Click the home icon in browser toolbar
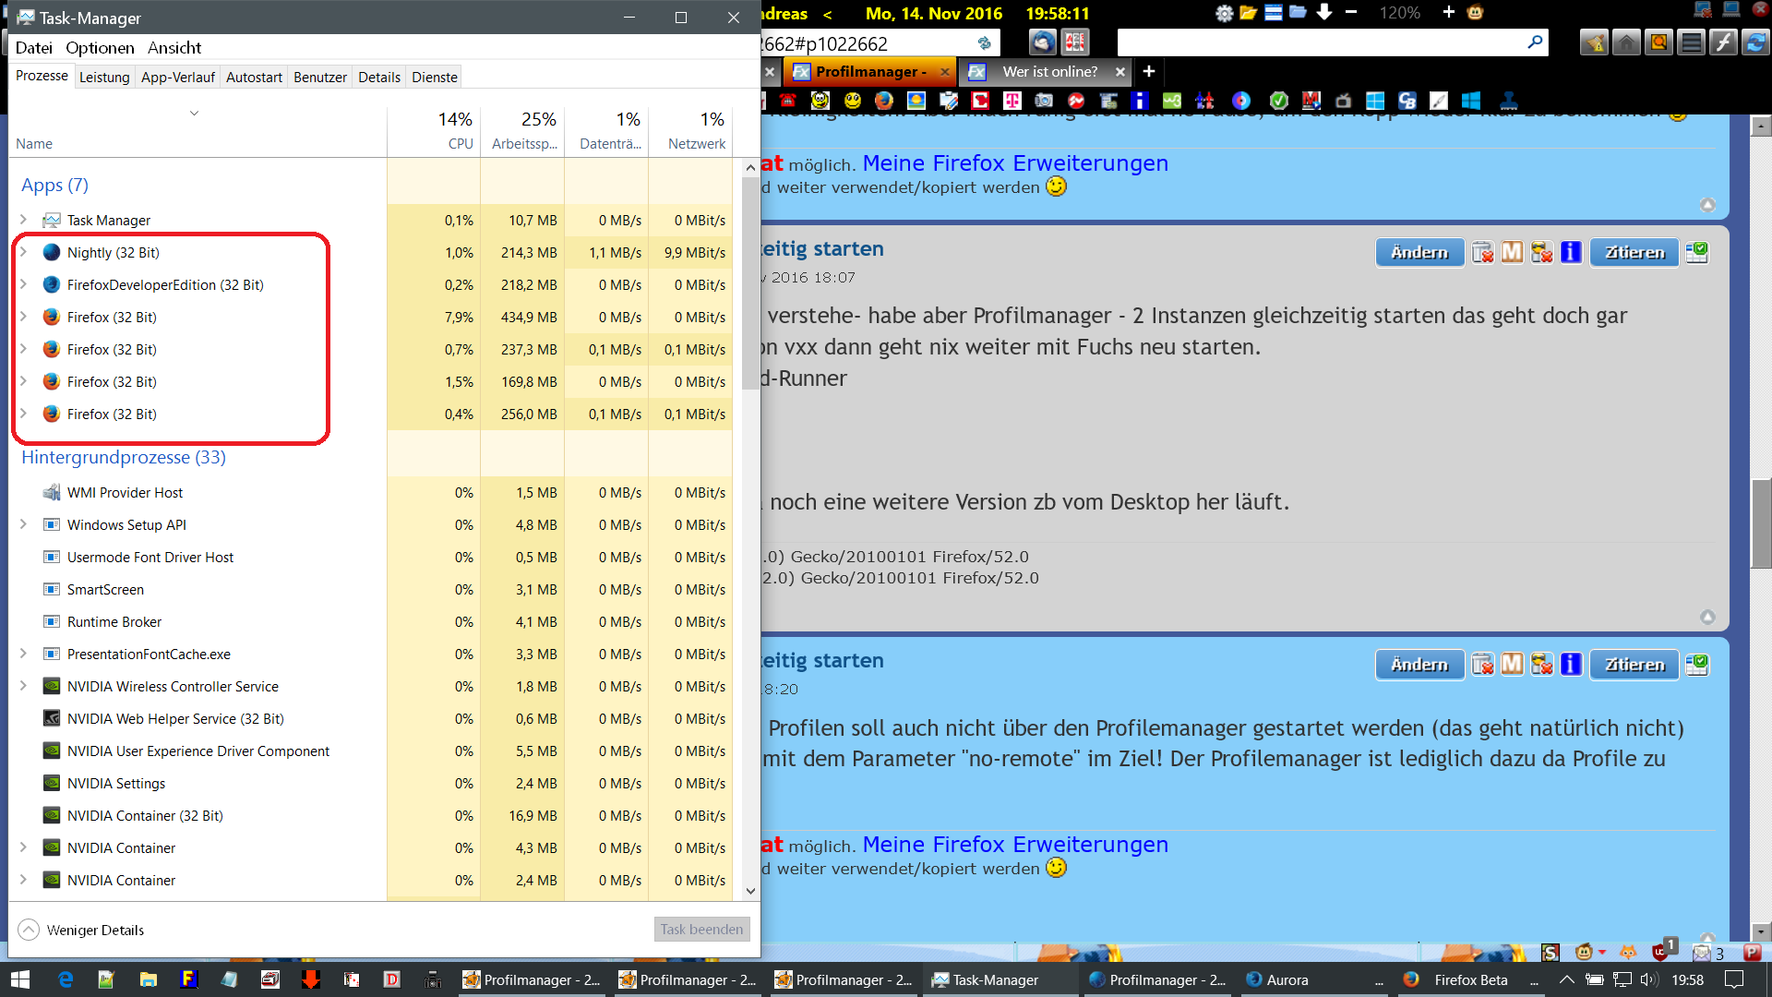 (x=1626, y=42)
